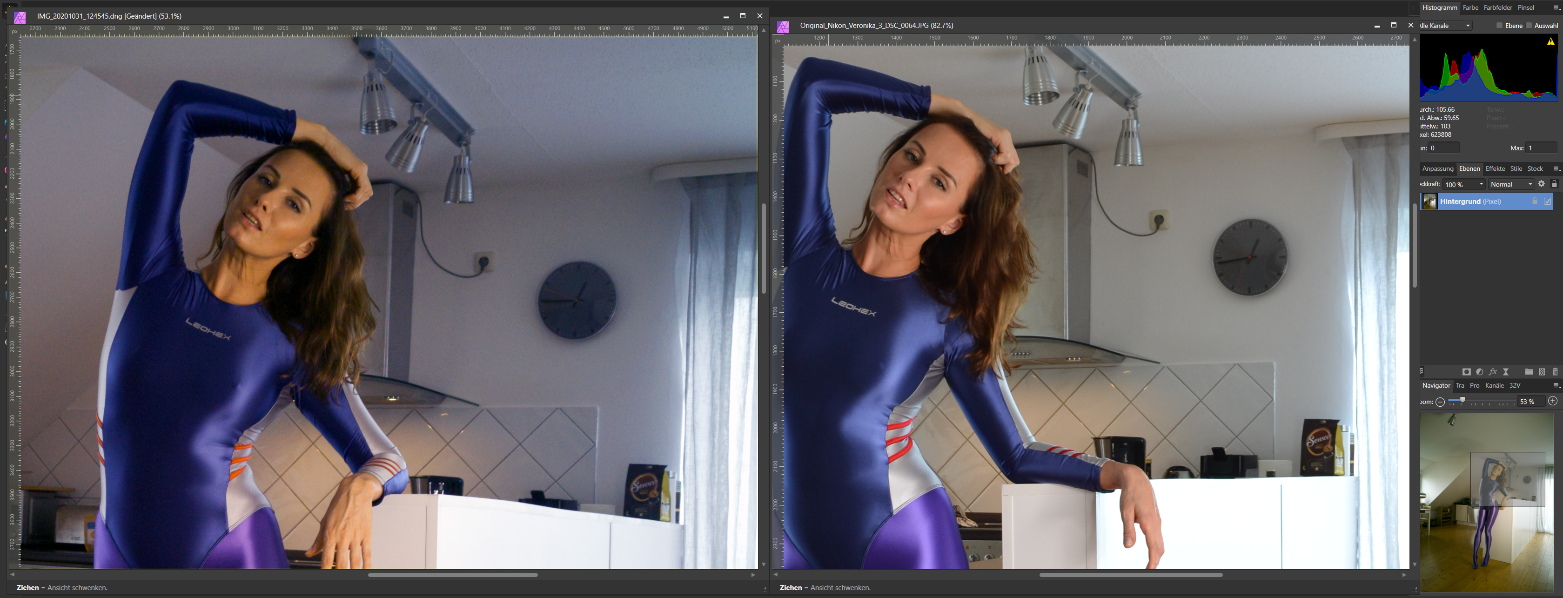Click the mask layer icon
This screenshot has height=598, width=1563.
click(1466, 371)
